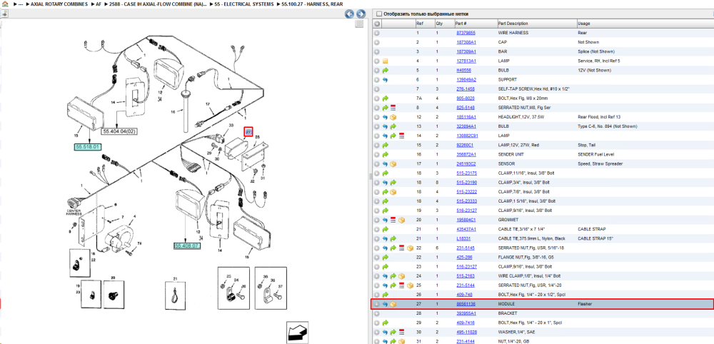Click red list icon on LAMP 130882C91 row
Viewport: 714px width, 344px height.
401,136
